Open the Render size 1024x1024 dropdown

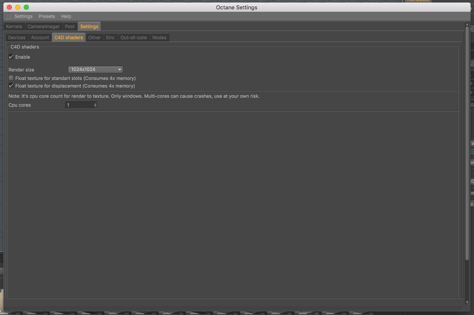[x=95, y=70]
